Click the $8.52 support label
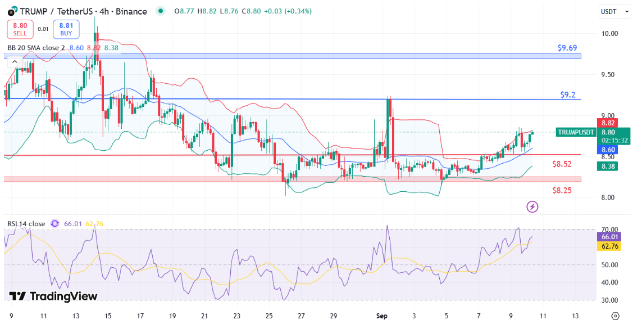The height and width of the screenshot is (324, 633). click(562, 164)
